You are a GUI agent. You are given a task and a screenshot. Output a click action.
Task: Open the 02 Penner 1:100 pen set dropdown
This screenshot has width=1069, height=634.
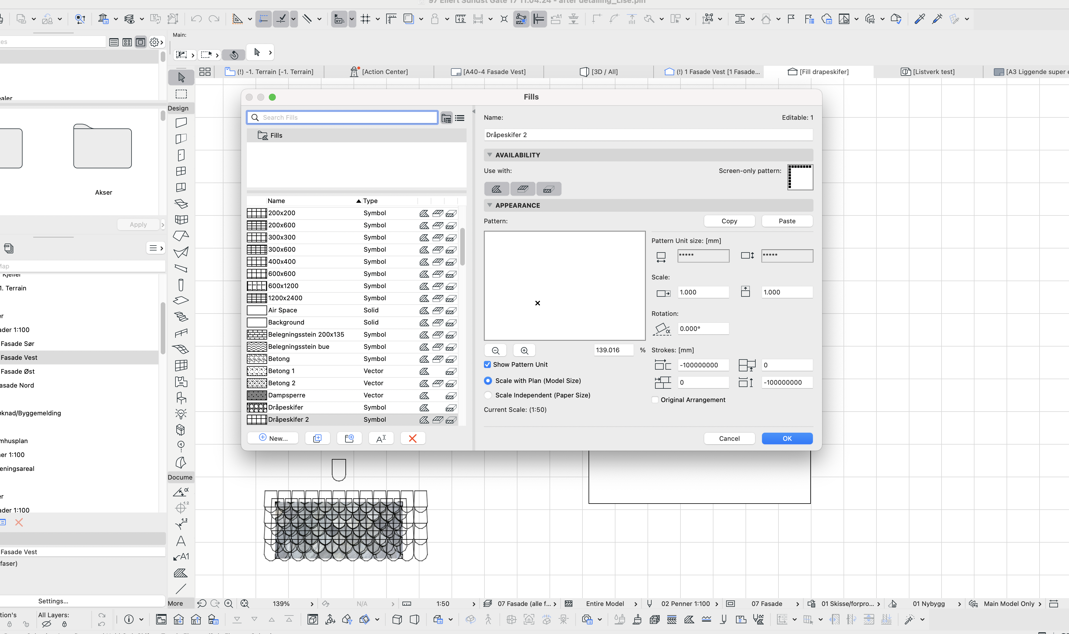(x=685, y=604)
